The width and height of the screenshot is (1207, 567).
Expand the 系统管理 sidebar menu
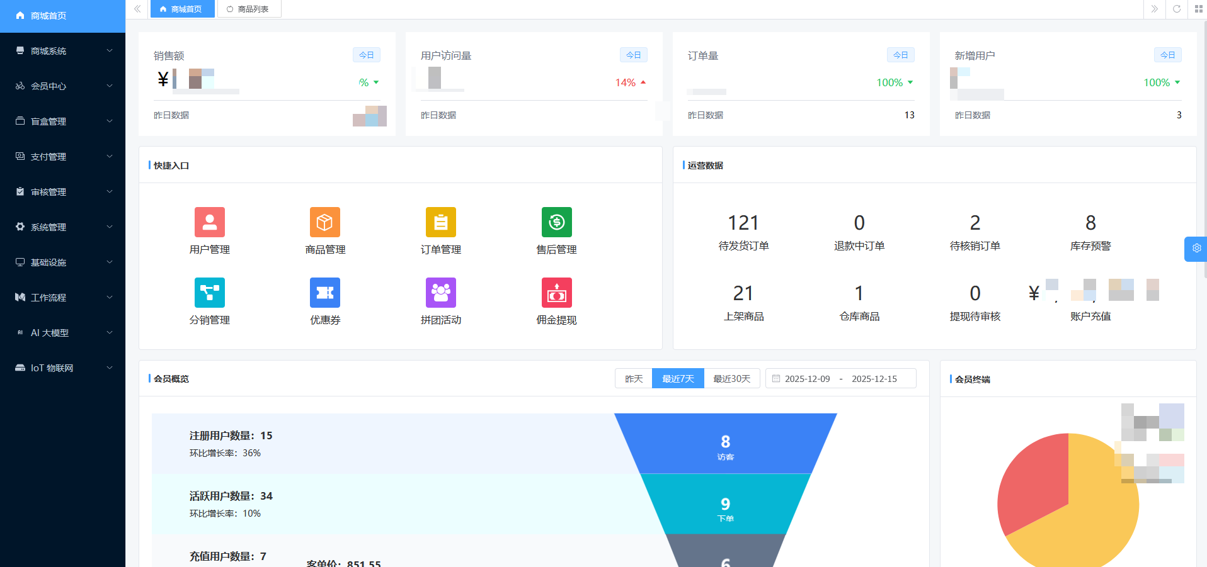pyautogui.click(x=62, y=227)
